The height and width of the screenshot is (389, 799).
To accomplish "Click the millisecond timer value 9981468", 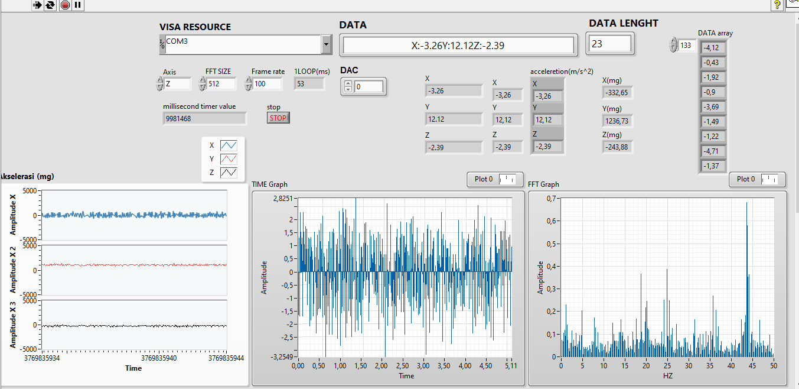I will (x=204, y=118).
